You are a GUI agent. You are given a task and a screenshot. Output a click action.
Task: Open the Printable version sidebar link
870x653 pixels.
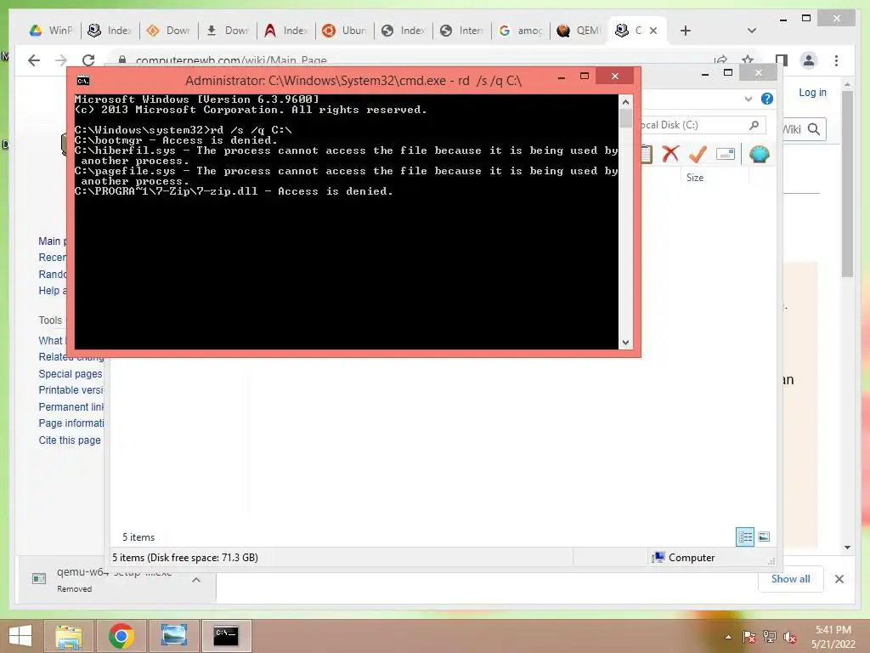71,389
